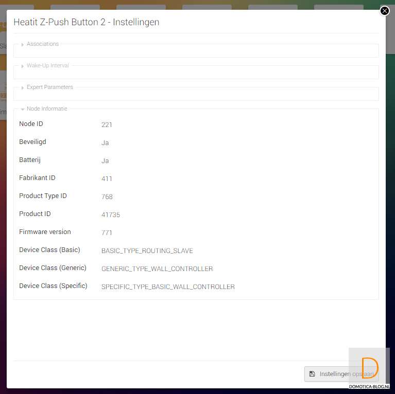Select the Product ID value 41735
395x394 pixels.
111,215
